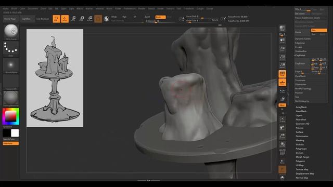Toggle the Zsub orange button
This screenshot has width=333, height=187.
(160, 17)
